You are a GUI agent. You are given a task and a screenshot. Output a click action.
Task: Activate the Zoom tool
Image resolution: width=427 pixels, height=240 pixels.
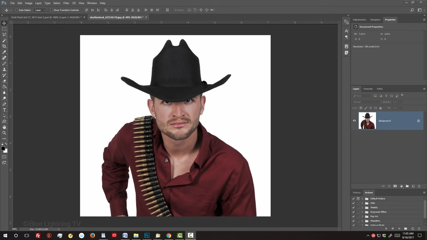(x=4, y=133)
